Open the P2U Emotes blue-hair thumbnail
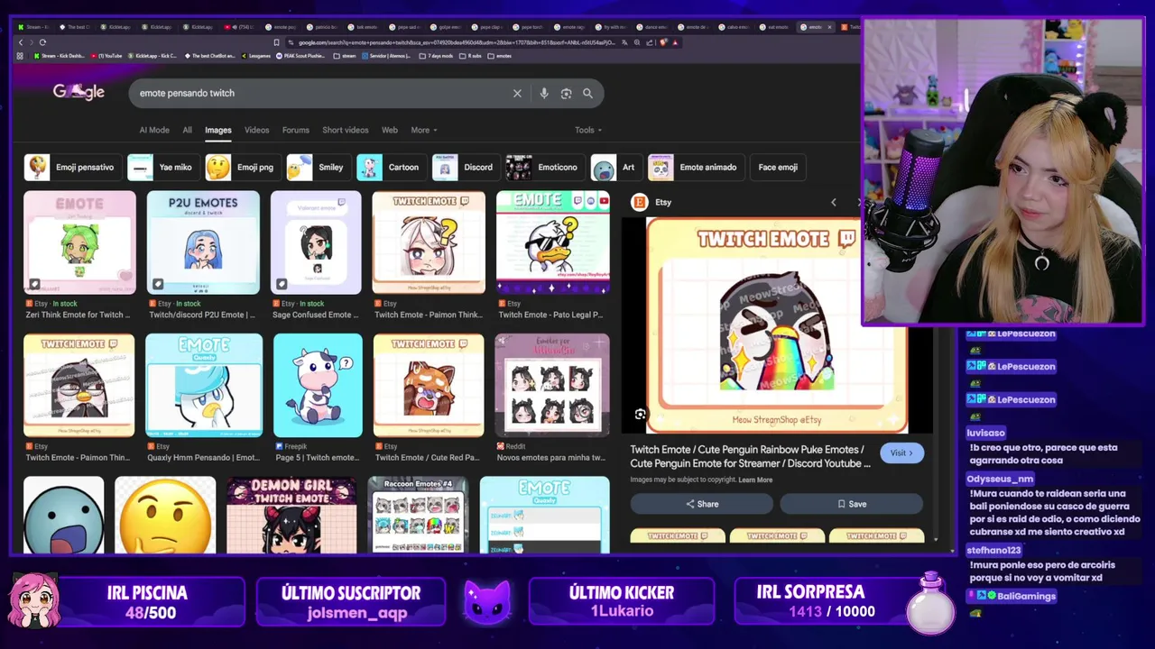 pyautogui.click(x=203, y=242)
